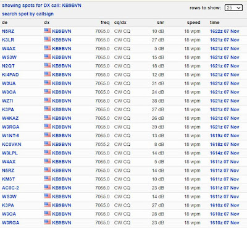
Task: Open the rows to show dropdown
Action: (x=233, y=8)
